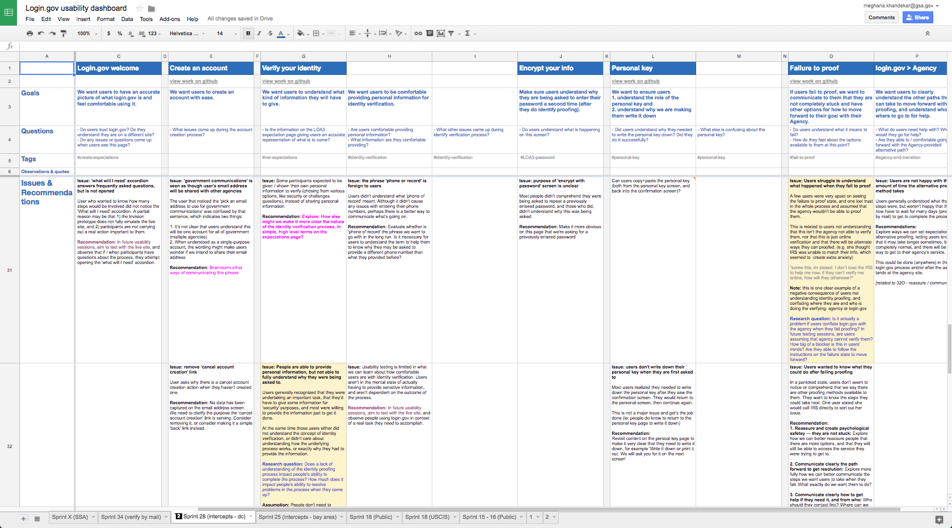Click the Explore button at bottom right
This screenshot has width=952, height=528.
click(x=939, y=519)
